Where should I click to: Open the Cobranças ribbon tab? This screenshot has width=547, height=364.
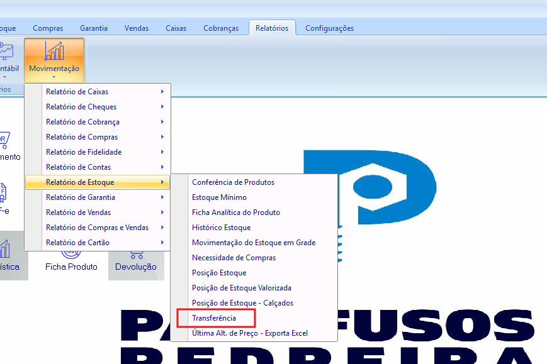pos(221,28)
